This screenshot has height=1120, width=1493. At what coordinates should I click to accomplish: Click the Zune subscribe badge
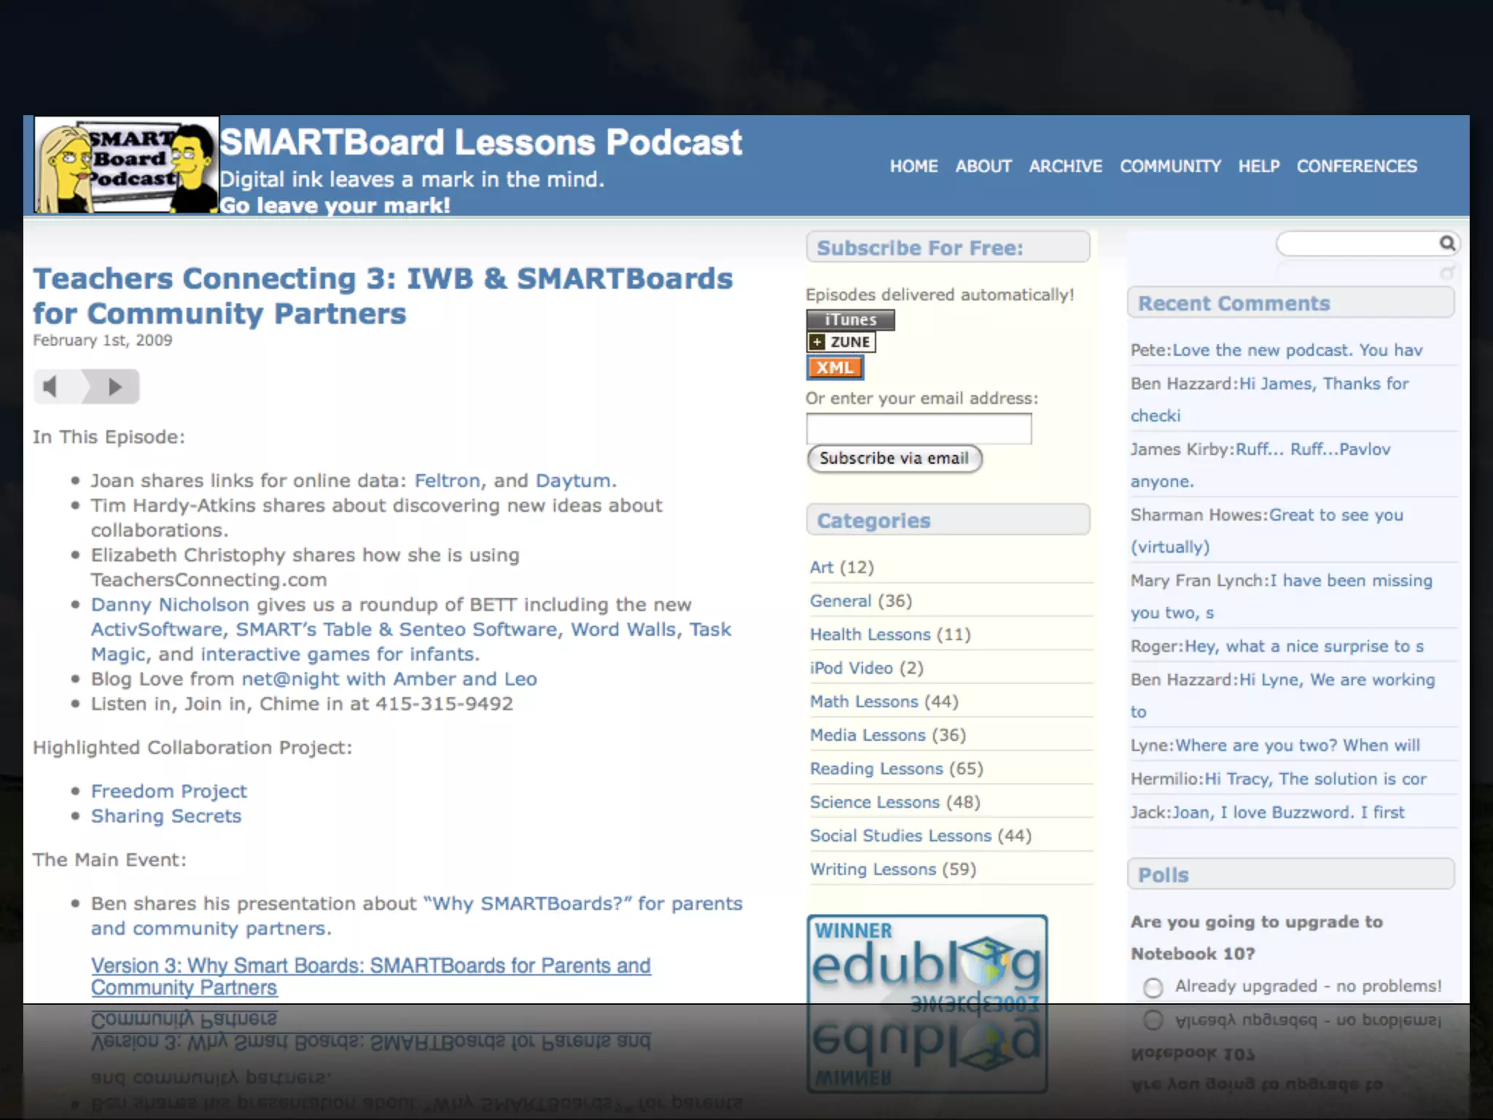[x=841, y=342]
